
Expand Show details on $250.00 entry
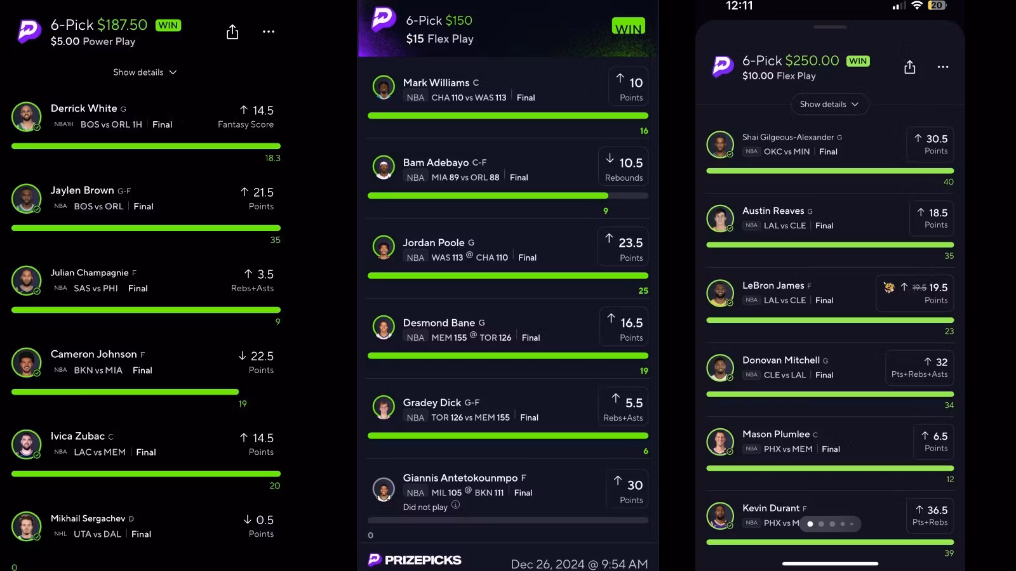coord(829,104)
